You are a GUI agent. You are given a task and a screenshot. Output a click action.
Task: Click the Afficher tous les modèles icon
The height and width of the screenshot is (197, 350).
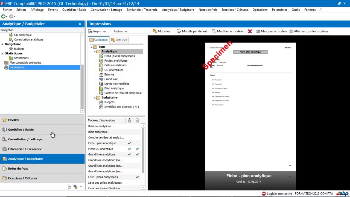pos(291,31)
